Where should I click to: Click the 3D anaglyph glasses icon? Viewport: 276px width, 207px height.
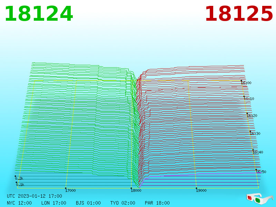click(x=259, y=199)
